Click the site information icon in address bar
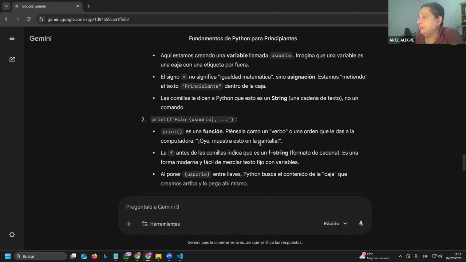This screenshot has height=262, width=466. (x=41, y=19)
